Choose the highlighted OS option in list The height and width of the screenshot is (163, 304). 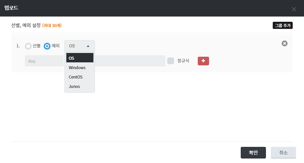coord(79,58)
